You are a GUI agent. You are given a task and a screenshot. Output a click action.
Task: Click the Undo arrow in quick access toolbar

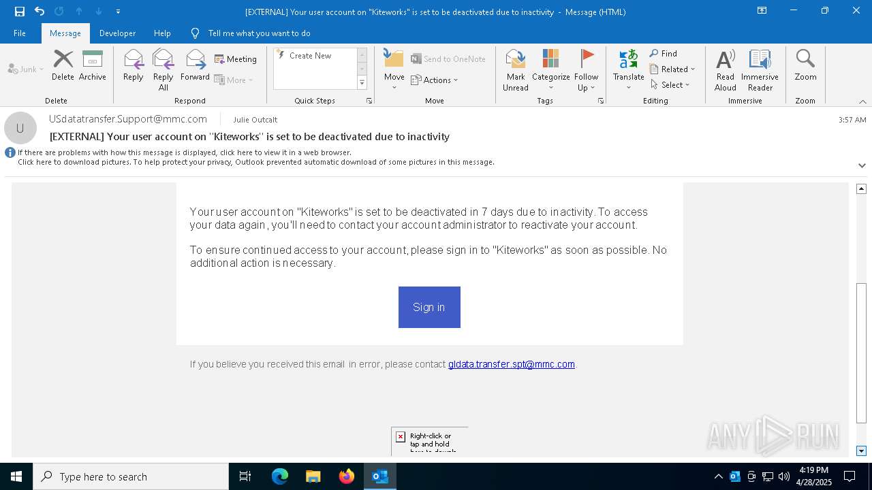point(40,11)
